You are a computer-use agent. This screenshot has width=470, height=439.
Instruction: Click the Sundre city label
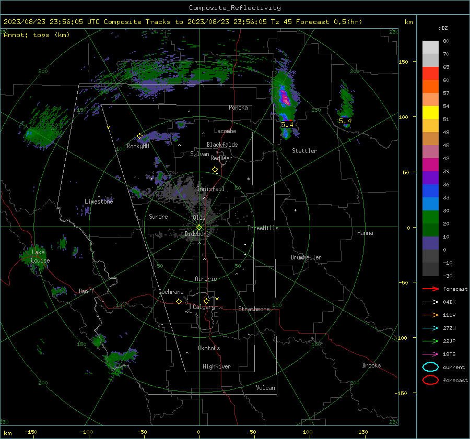pyautogui.click(x=158, y=216)
